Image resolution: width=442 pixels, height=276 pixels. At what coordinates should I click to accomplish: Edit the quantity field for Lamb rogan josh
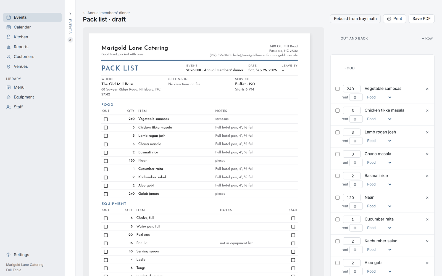coord(352,132)
